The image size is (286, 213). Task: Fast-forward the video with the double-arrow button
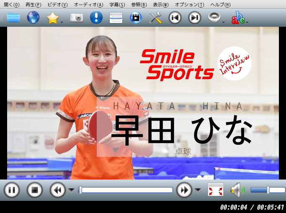pos(184,190)
